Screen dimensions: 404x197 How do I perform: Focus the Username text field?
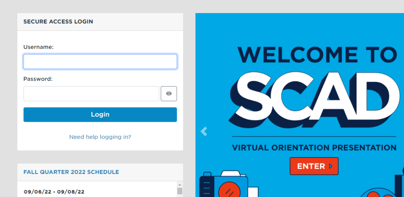pyautogui.click(x=100, y=62)
